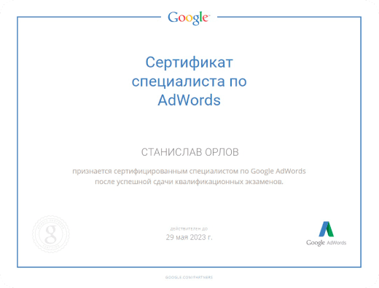Select the heading line "специалиста по"
This screenshot has height=288, width=379.
point(189,81)
